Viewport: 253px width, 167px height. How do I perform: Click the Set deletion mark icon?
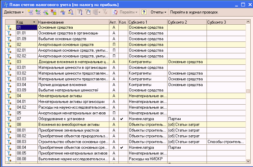(x=53, y=12)
